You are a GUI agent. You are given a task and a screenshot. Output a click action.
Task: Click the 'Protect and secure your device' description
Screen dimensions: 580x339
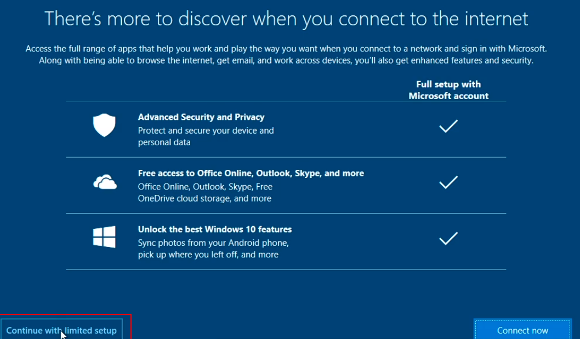pyautogui.click(x=206, y=130)
